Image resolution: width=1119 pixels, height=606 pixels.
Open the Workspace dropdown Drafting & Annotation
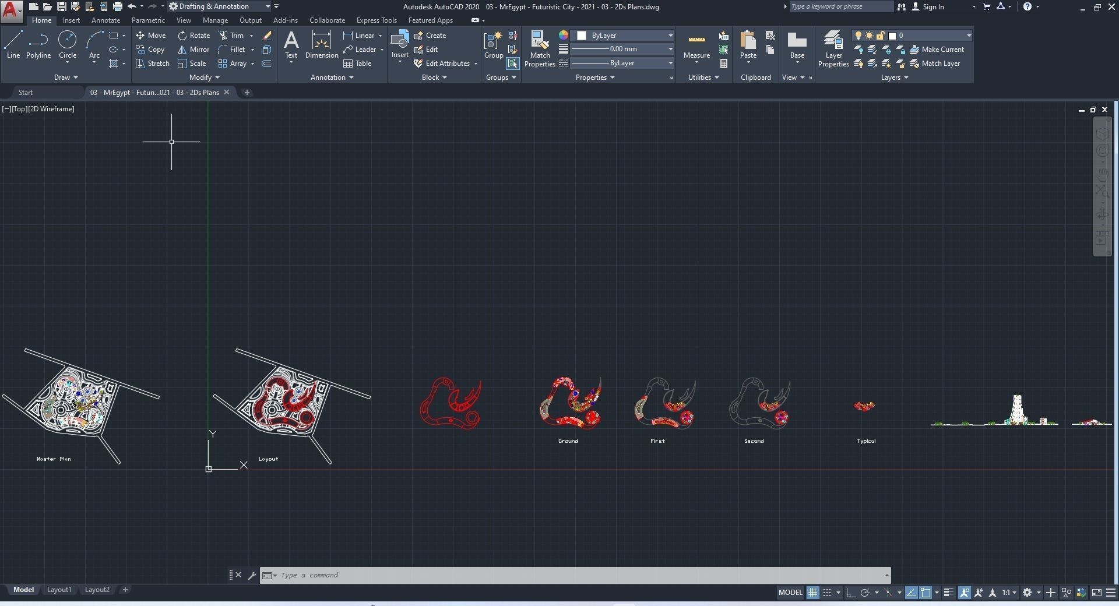(220, 6)
